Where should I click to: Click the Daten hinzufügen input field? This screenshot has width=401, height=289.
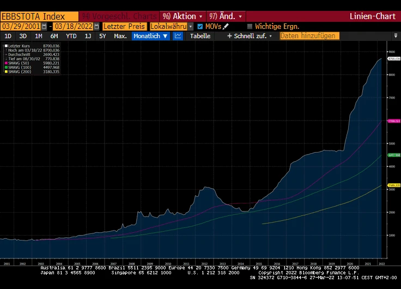click(309, 36)
